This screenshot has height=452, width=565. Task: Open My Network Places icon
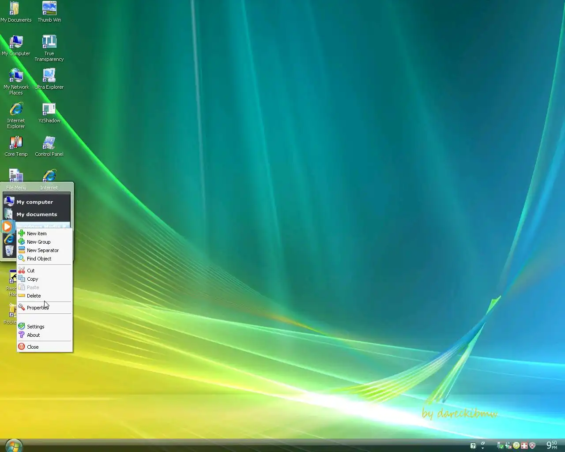[16, 82]
